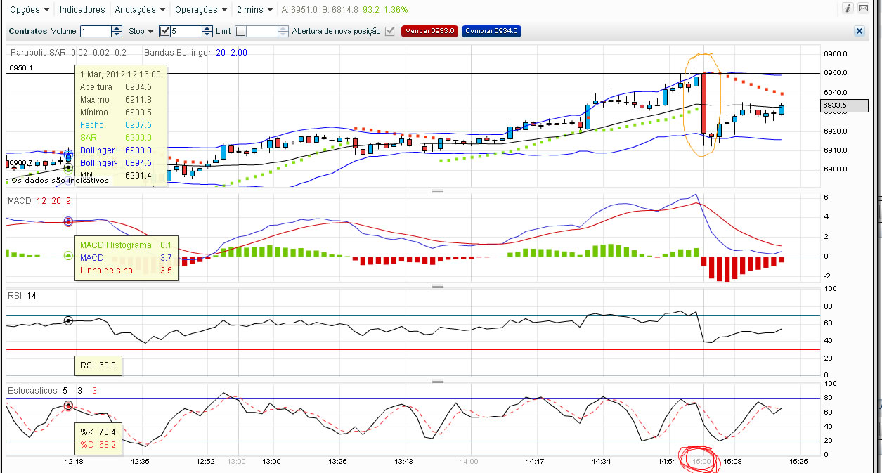This screenshot has height=473, width=882.
Task: Click the current price tag "6933.5"
Action: pyautogui.click(x=845, y=105)
